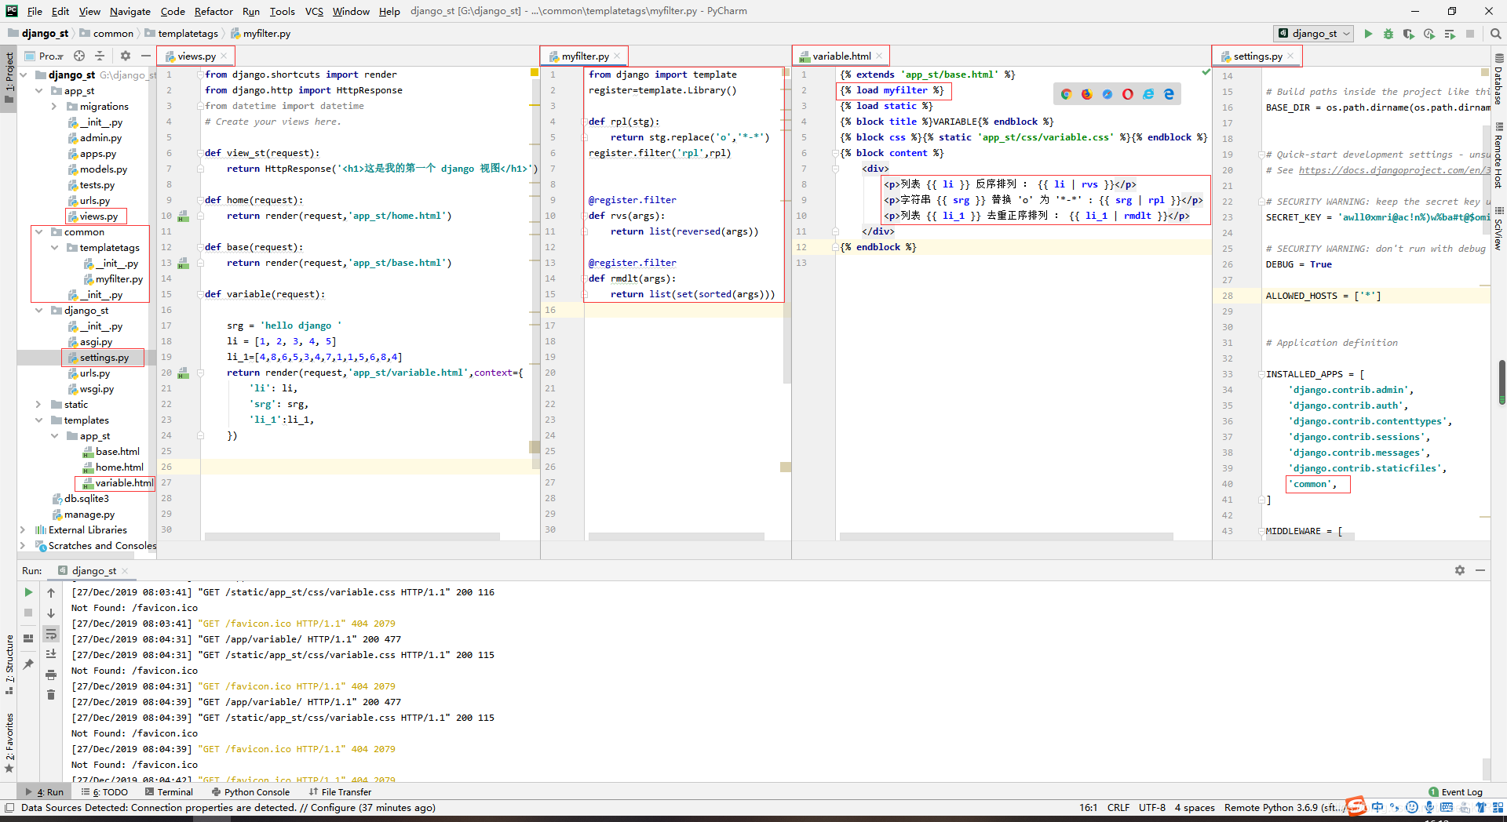Open Run panel settings gear
This screenshot has width=1507, height=822.
click(1460, 570)
